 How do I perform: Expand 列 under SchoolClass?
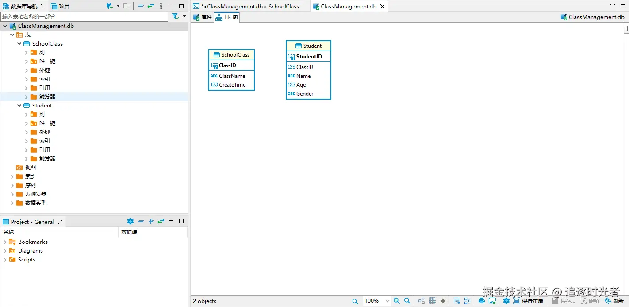(x=26, y=52)
